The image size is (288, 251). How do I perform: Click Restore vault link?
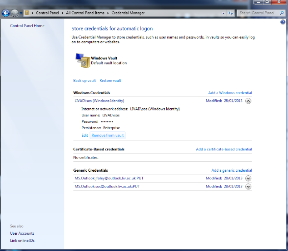(110, 81)
